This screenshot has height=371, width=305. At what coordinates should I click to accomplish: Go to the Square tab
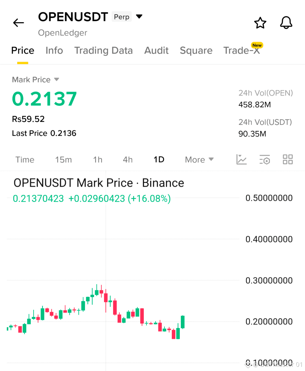tap(196, 50)
